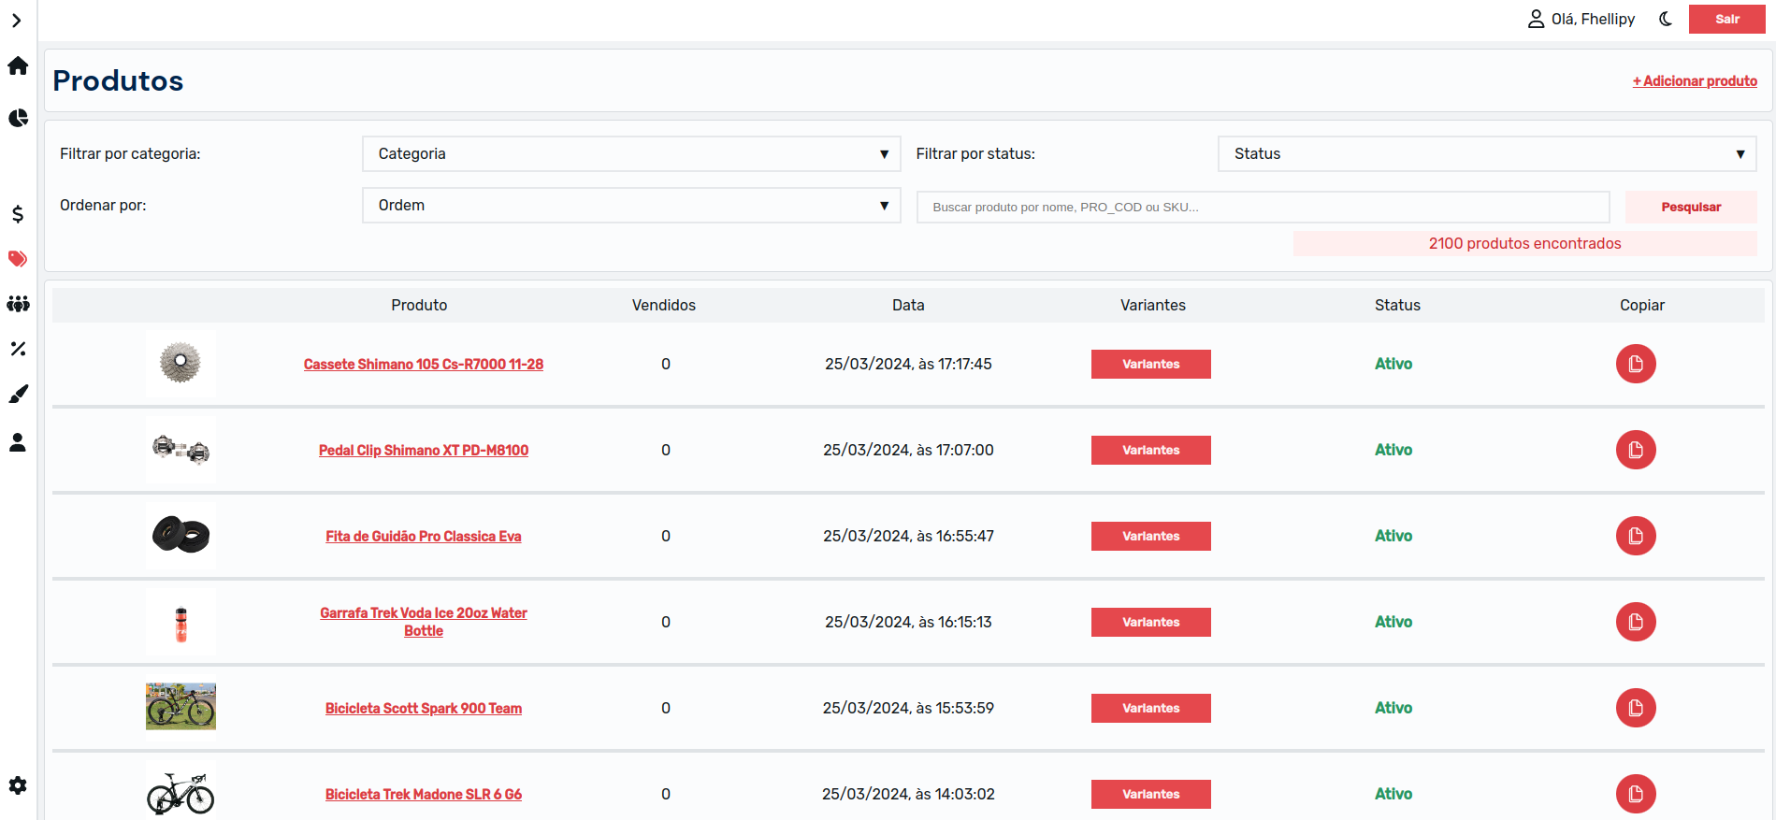The width and height of the screenshot is (1776, 820).
Task: Open Bicicleta Trek Madone SLR 6 G6 product
Action: (x=424, y=795)
